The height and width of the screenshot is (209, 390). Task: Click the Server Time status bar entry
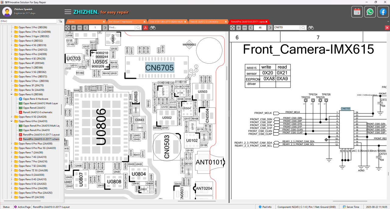tap(351, 207)
